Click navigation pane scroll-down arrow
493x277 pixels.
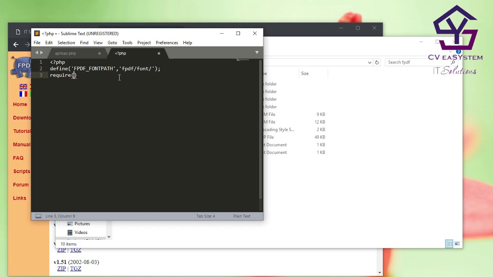point(109,237)
